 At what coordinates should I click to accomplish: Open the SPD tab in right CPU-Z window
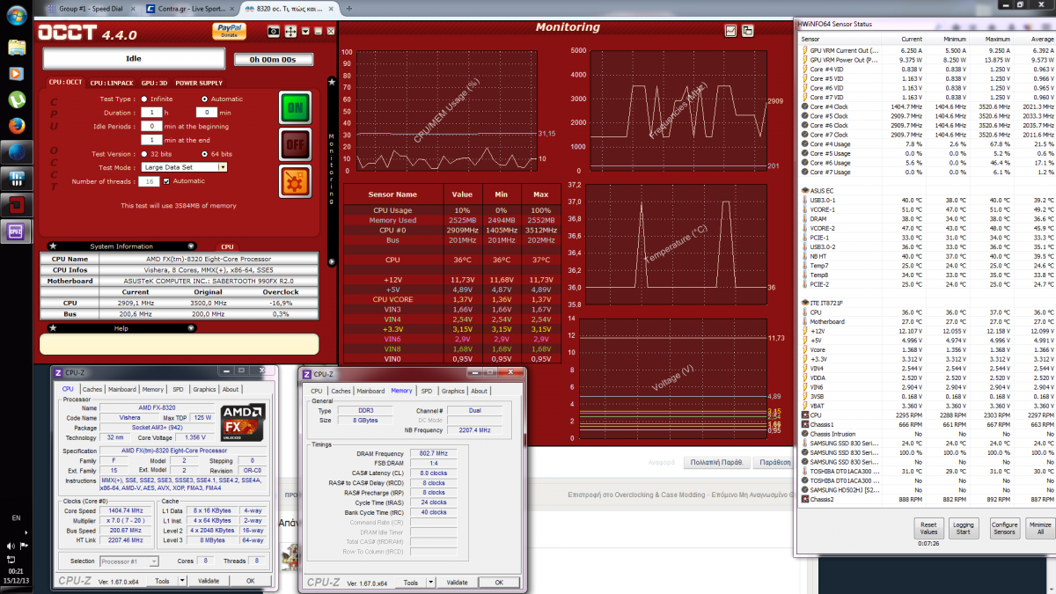click(x=427, y=391)
